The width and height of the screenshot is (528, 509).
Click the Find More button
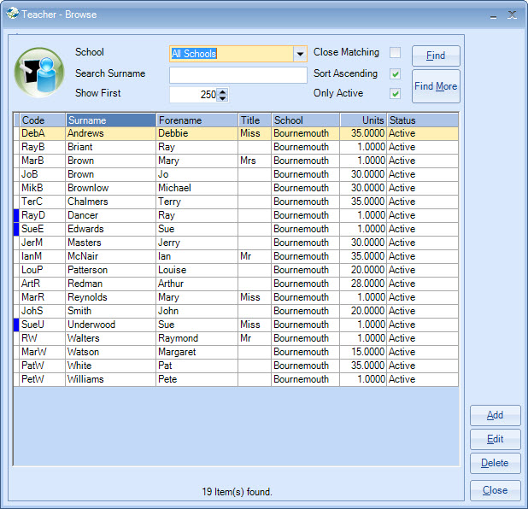[436, 86]
